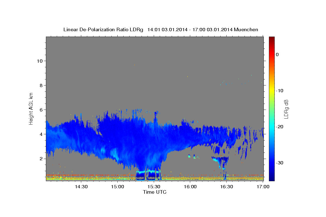
Task: Click the plot title 'Linear De-Polarization Ratio LDRg'
Action: (103, 30)
